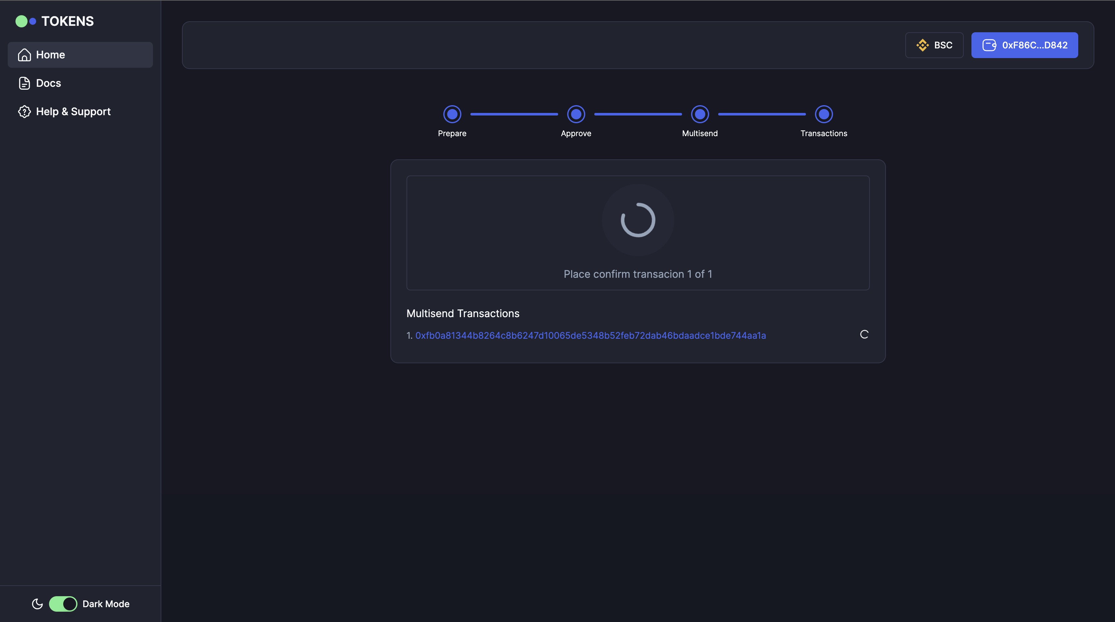Click the wallet icon on the address button
The height and width of the screenshot is (622, 1115).
pyautogui.click(x=989, y=45)
